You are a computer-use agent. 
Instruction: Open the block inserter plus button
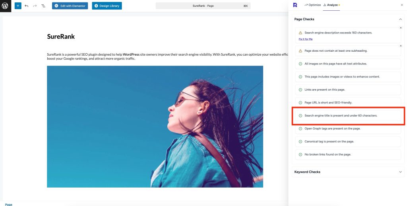(x=18, y=6)
